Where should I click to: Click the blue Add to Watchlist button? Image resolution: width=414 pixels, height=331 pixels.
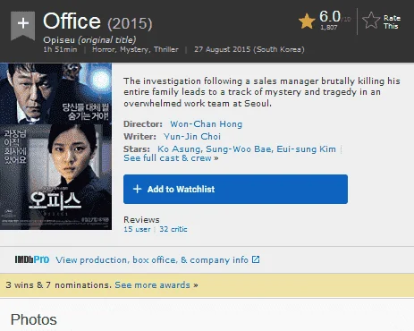235,190
